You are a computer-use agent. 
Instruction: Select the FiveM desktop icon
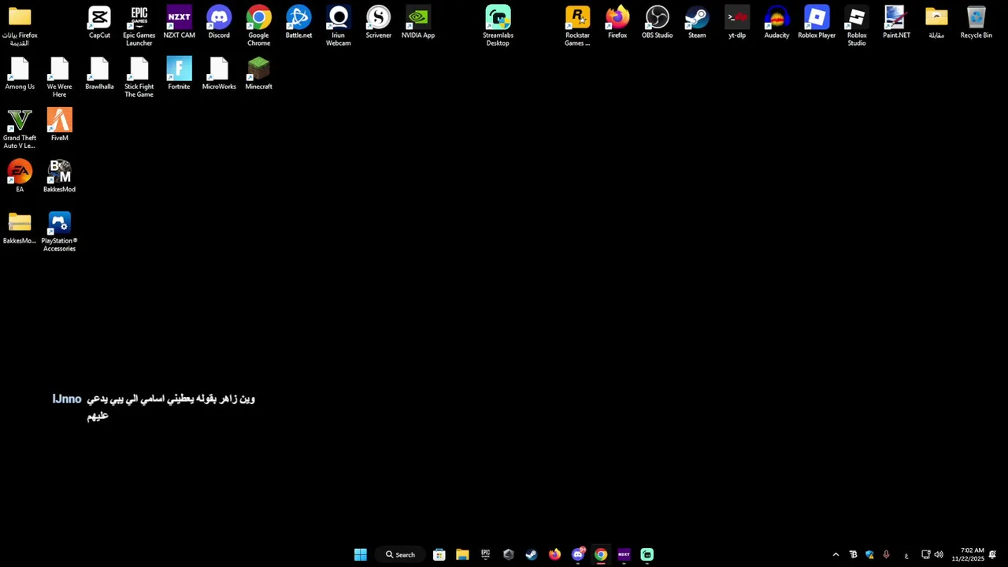(60, 125)
